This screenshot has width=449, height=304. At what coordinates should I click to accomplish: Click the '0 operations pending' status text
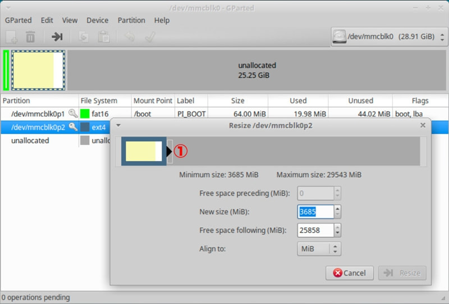(36, 297)
